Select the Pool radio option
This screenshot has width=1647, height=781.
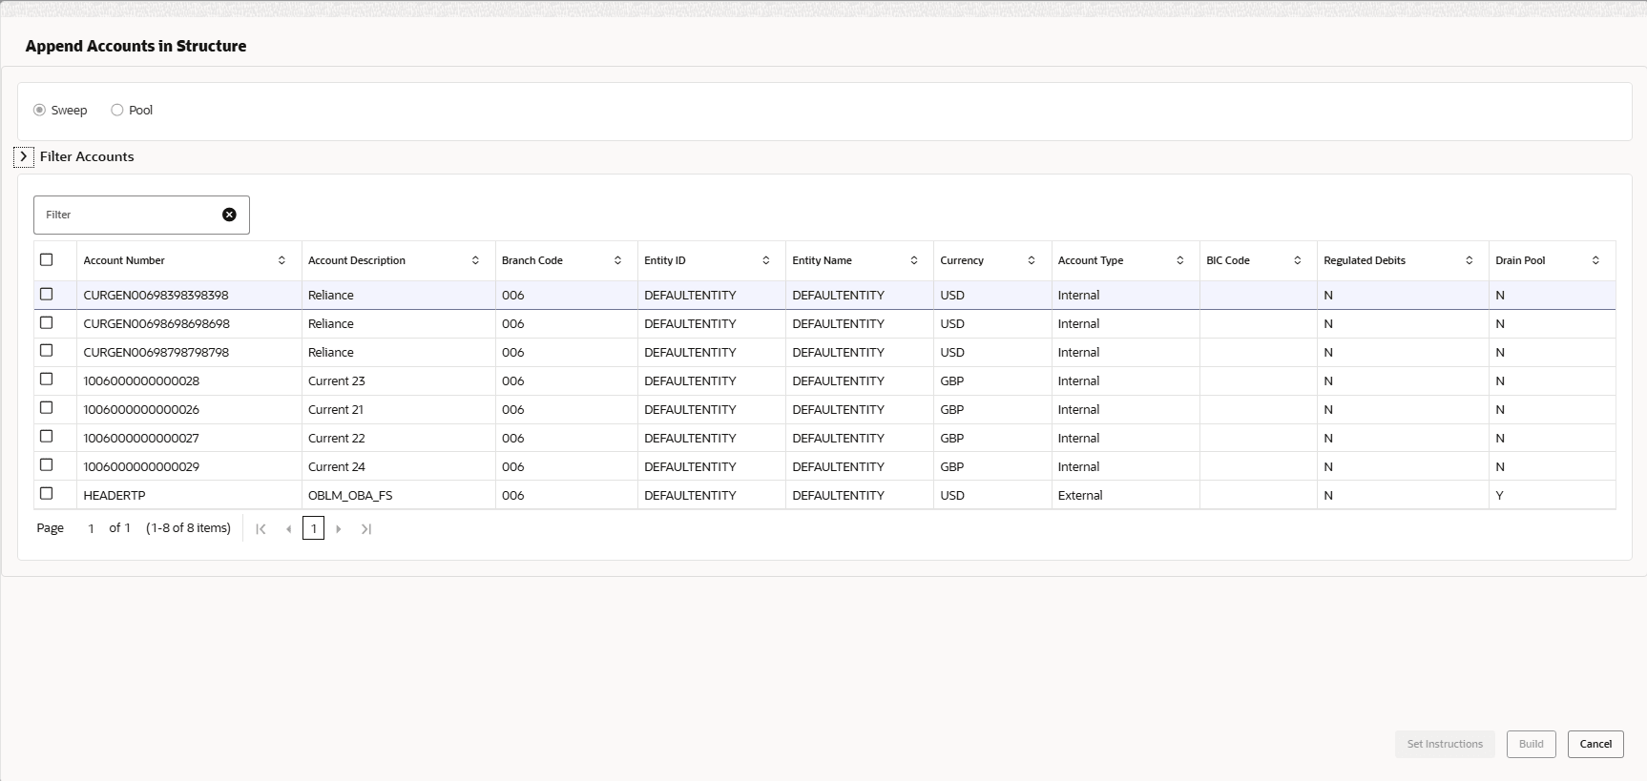pos(117,110)
